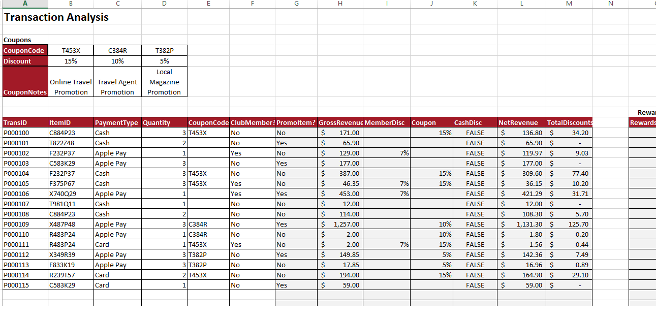Select the TotalDiscounts header cell
Viewport: 656px width, 320px height.
568,122
